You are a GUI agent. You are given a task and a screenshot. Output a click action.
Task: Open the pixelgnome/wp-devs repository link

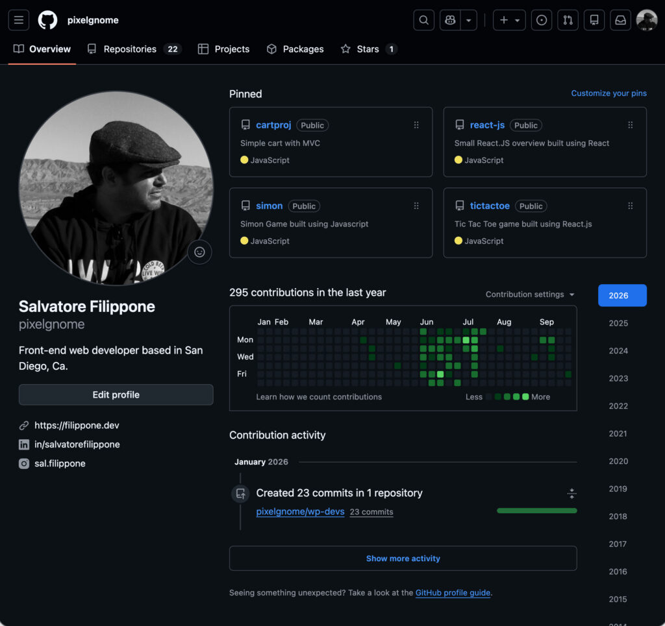300,512
